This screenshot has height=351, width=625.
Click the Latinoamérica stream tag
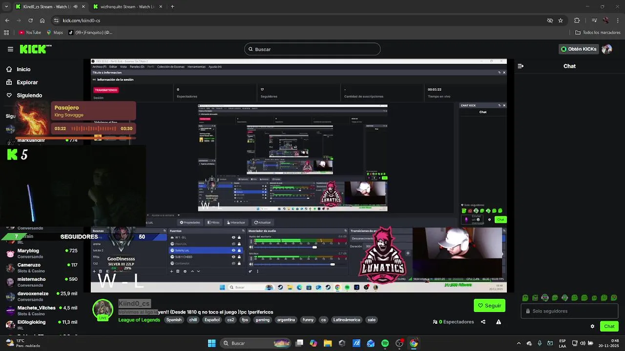347,320
